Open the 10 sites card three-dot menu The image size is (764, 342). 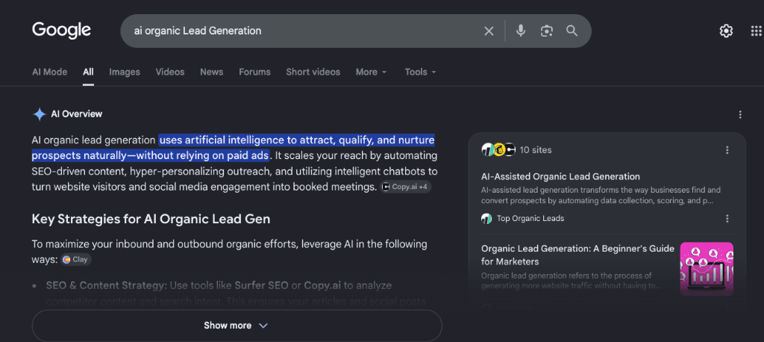tap(727, 150)
